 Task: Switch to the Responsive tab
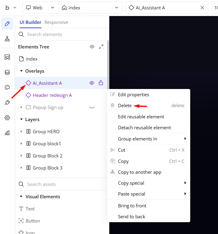[x=56, y=22]
